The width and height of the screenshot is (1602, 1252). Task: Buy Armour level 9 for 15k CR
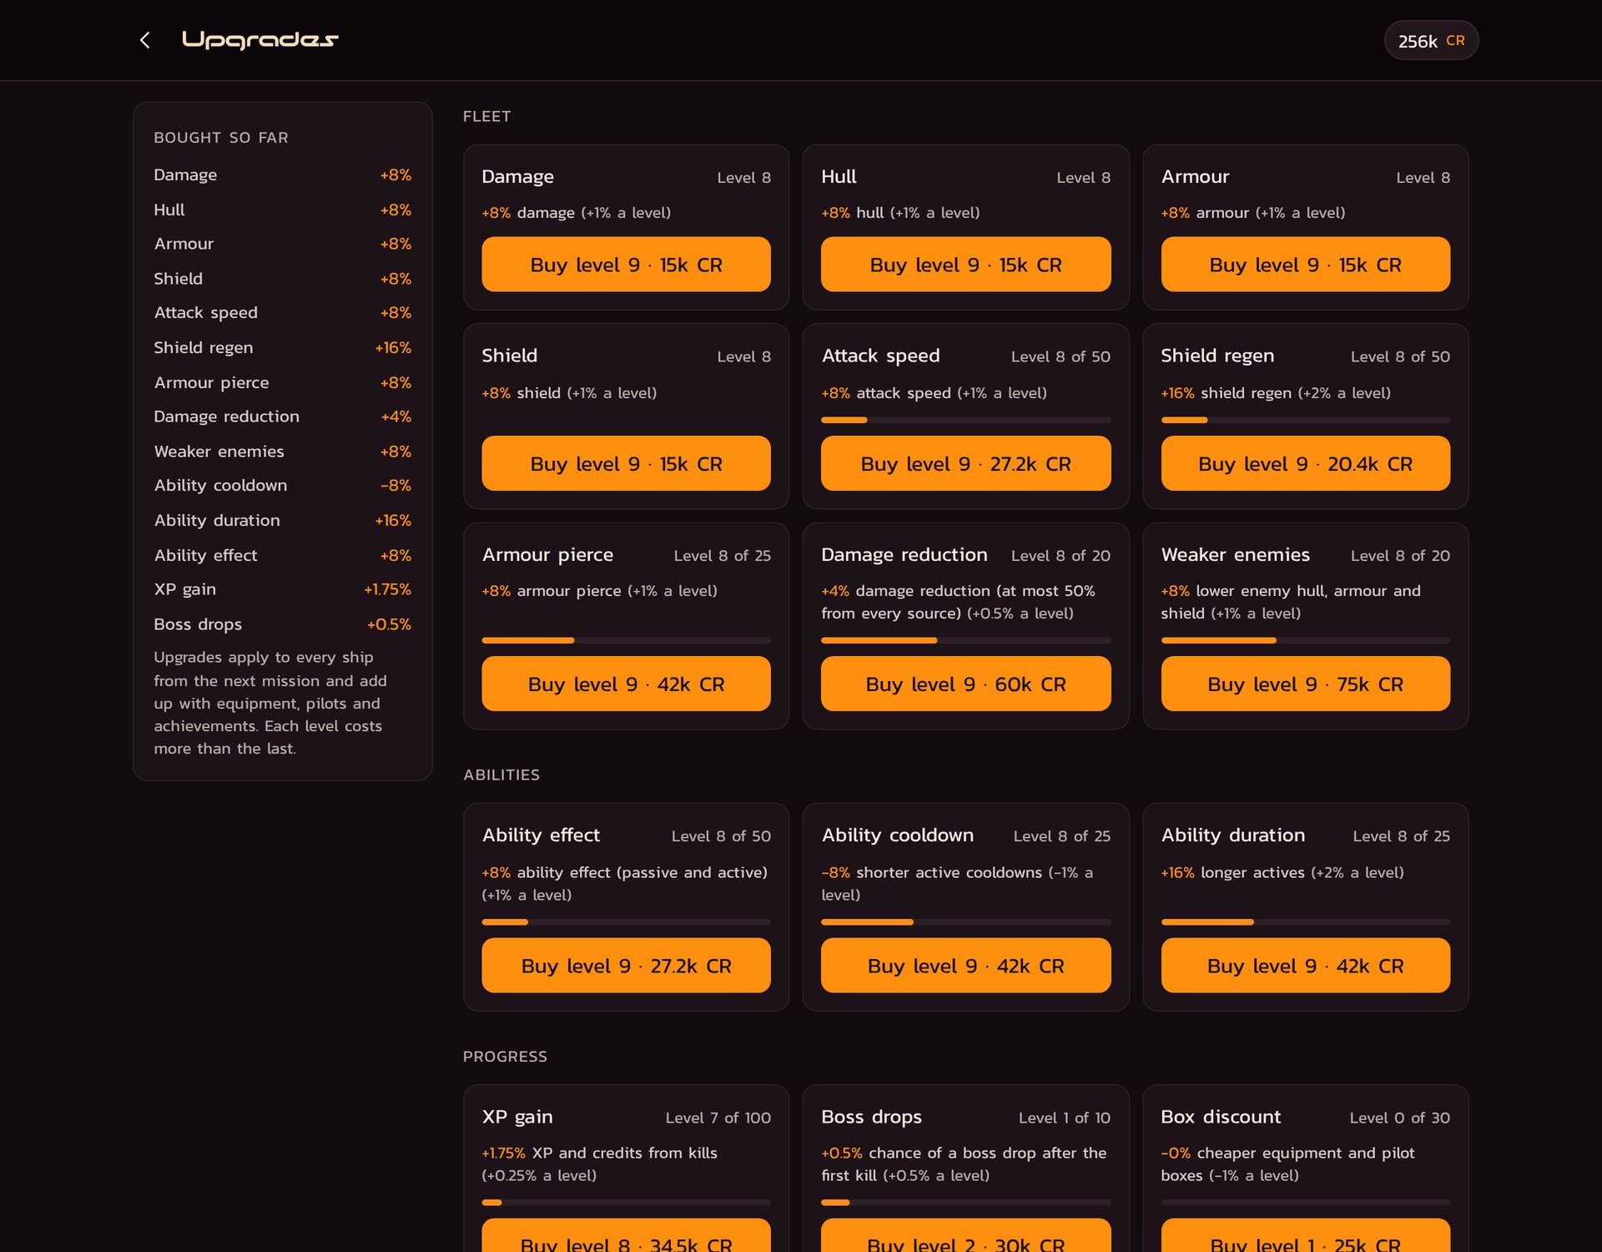(1305, 265)
